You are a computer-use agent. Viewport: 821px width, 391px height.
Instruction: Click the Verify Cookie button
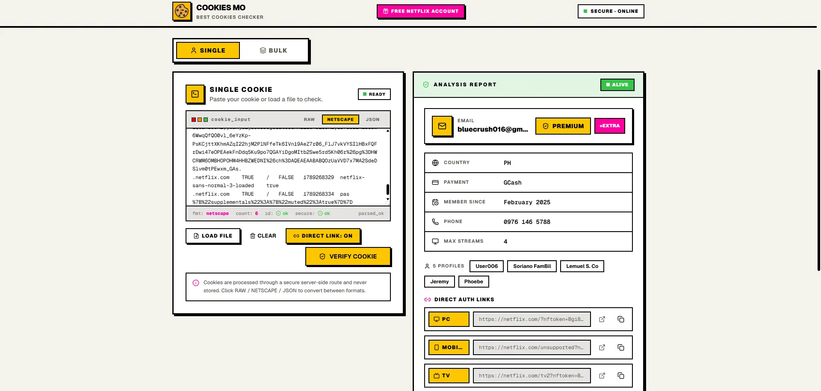click(348, 256)
